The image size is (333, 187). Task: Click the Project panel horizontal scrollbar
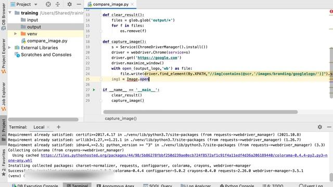[43, 119]
